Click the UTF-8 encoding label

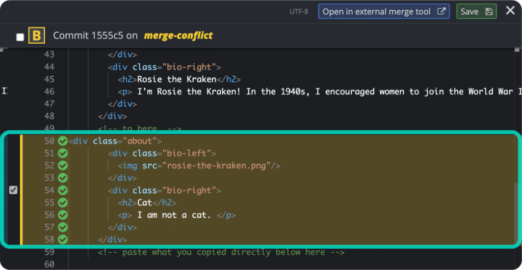pos(299,12)
